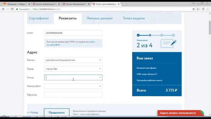The width and height of the screenshot is (211, 119).
Task: Close the active Услуги удостоверяющего tab
Action: click(x=119, y=4)
